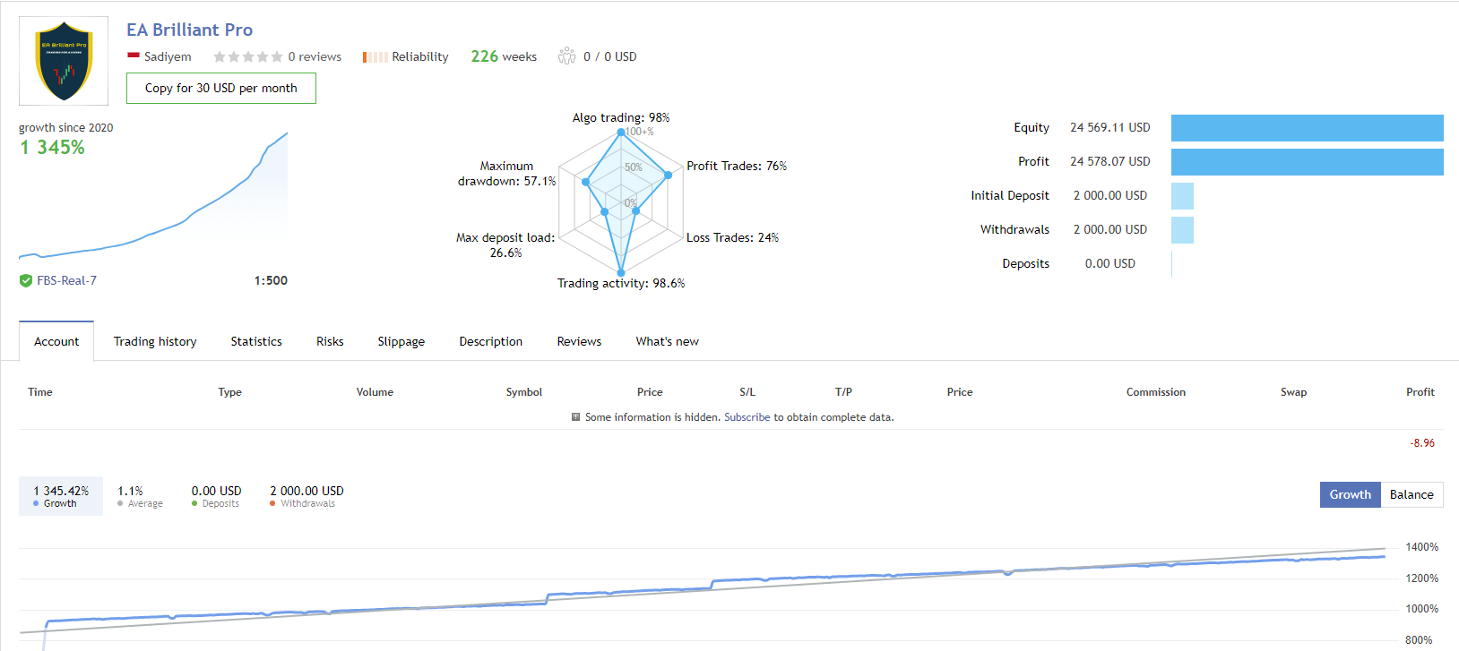The height and width of the screenshot is (651, 1459).
Task: Click the Profit blue bar
Action: tap(1307, 162)
